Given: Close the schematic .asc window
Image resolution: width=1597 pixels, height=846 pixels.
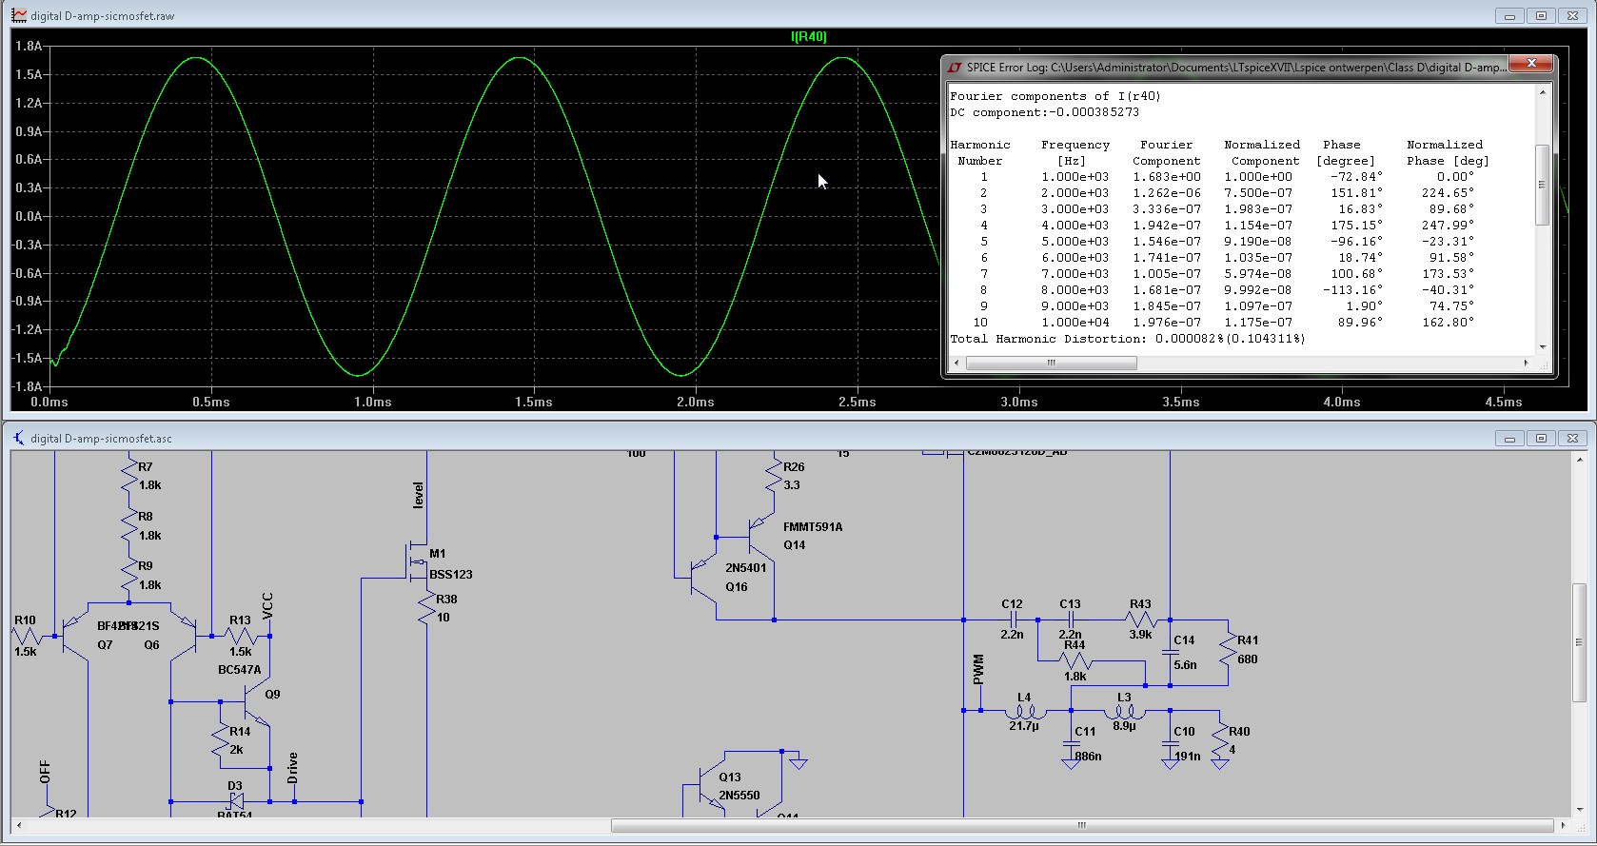Looking at the screenshot, I should coord(1573,438).
